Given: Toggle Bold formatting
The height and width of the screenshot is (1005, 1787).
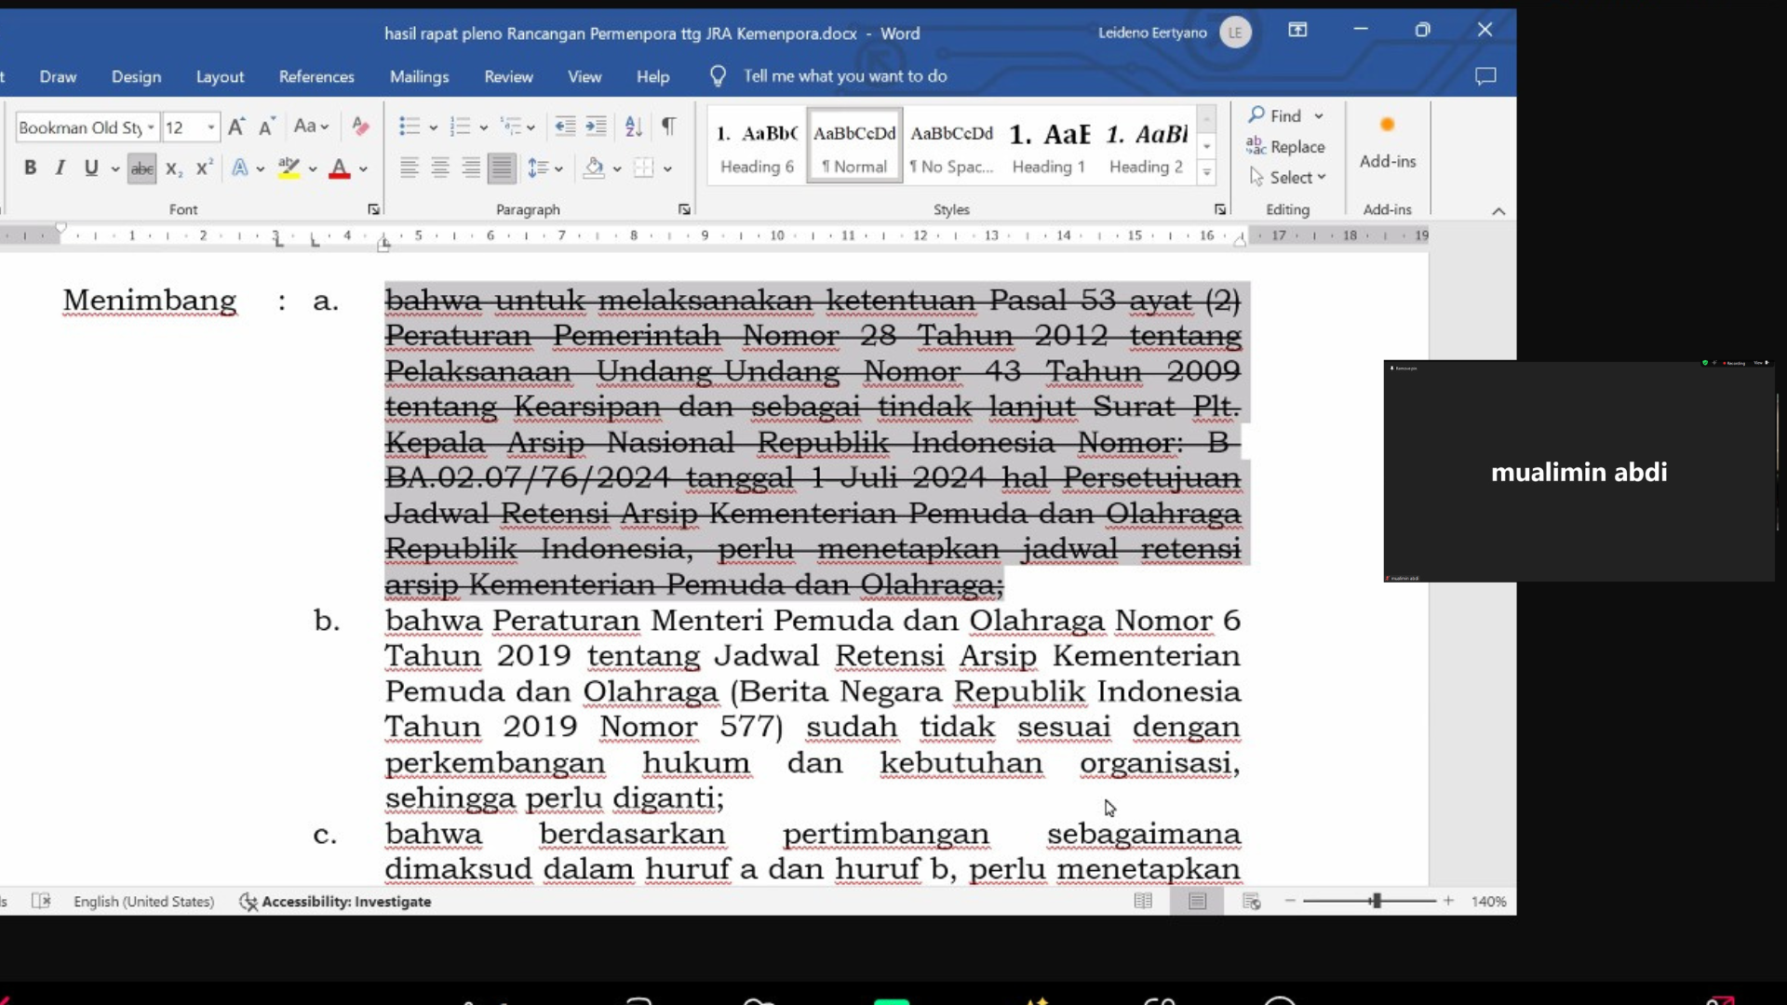Looking at the screenshot, I should (30, 168).
